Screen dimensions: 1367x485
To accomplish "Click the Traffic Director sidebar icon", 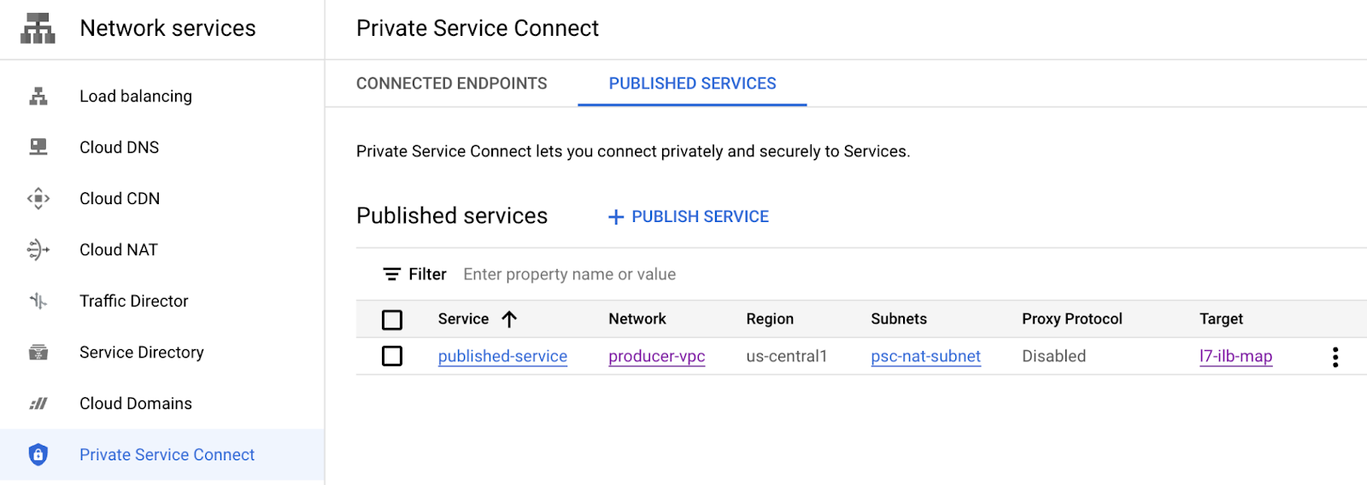I will pos(38,301).
